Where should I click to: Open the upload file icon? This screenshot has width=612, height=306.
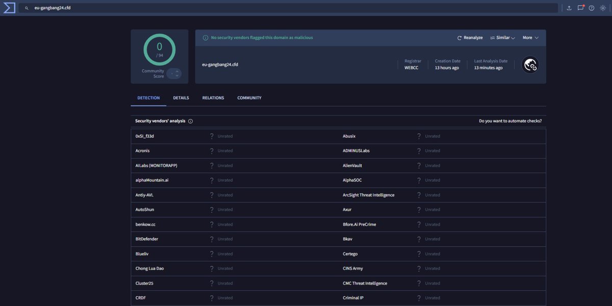(x=569, y=8)
